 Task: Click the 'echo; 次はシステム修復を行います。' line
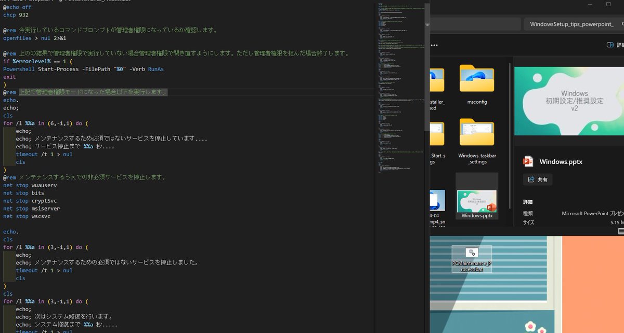pyautogui.click(x=64, y=316)
